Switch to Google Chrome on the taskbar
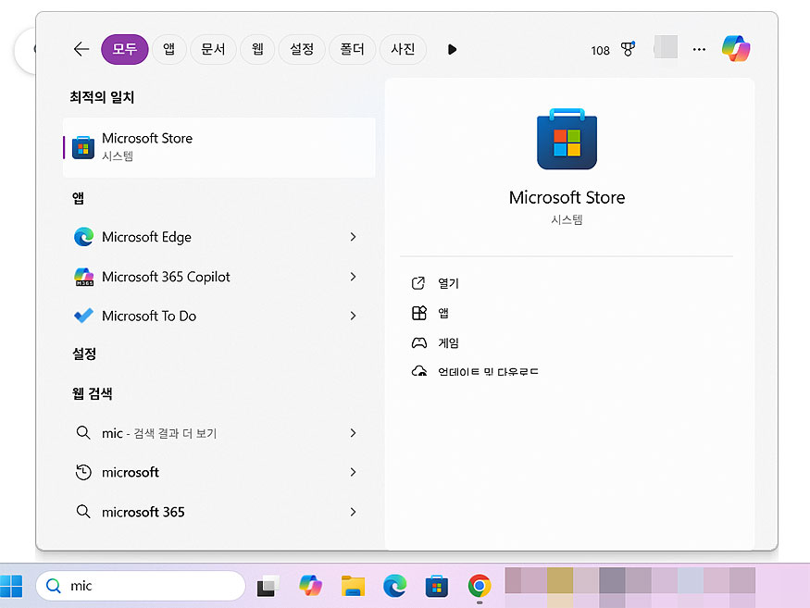Image resolution: width=810 pixels, height=608 pixels. (x=480, y=586)
